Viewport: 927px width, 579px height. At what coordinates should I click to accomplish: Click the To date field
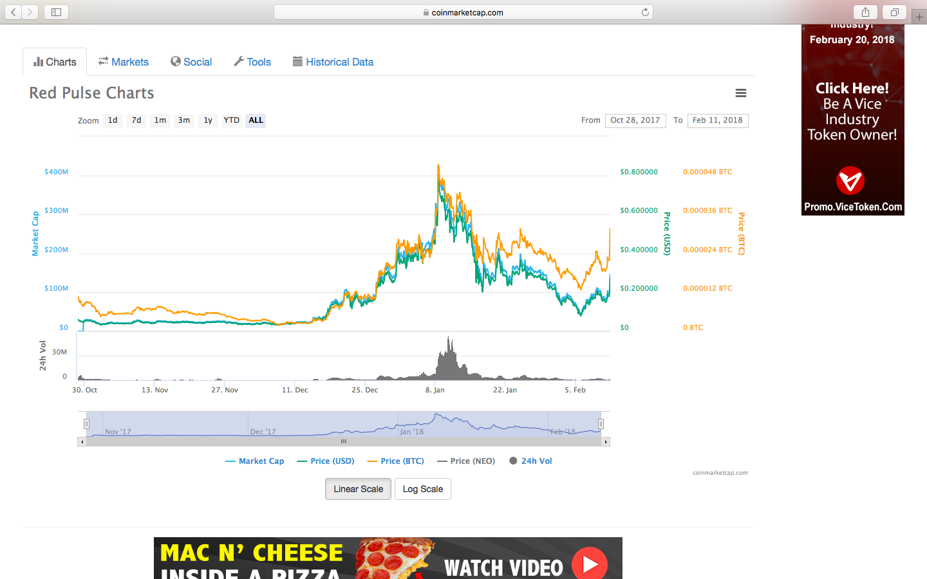(718, 120)
